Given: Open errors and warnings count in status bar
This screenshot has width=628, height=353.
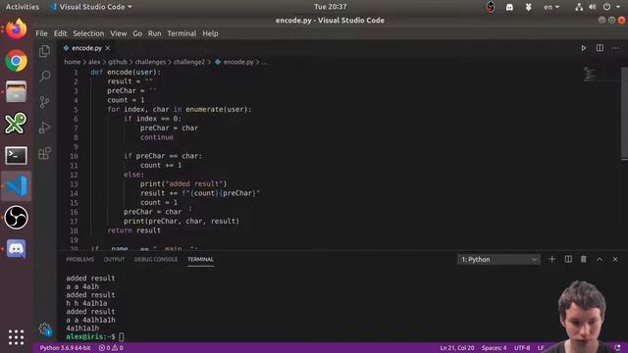Looking at the screenshot, I should [x=111, y=348].
